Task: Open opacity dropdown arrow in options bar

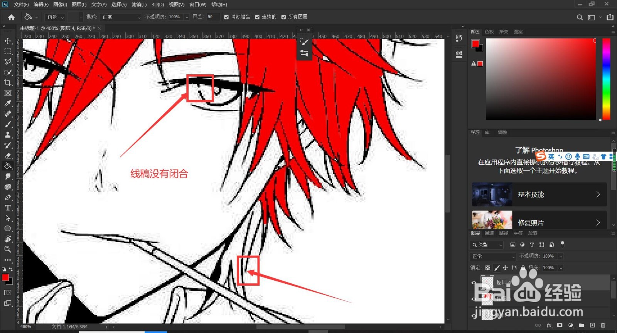Action: (187, 17)
